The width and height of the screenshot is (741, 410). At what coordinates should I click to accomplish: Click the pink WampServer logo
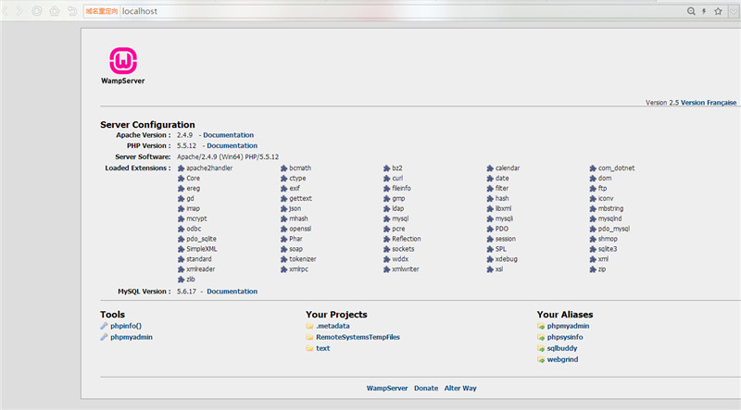[123, 60]
